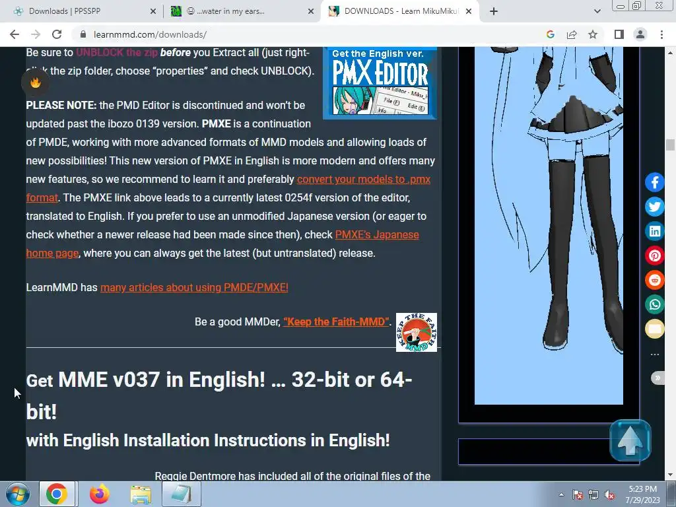This screenshot has width=676, height=507.
Task: Click the blue scroll-to-top arrow
Action: tap(630, 440)
